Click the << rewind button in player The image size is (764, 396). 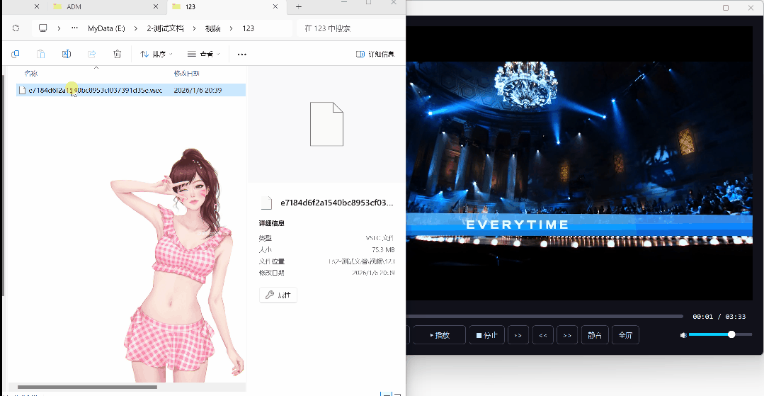(543, 335)
